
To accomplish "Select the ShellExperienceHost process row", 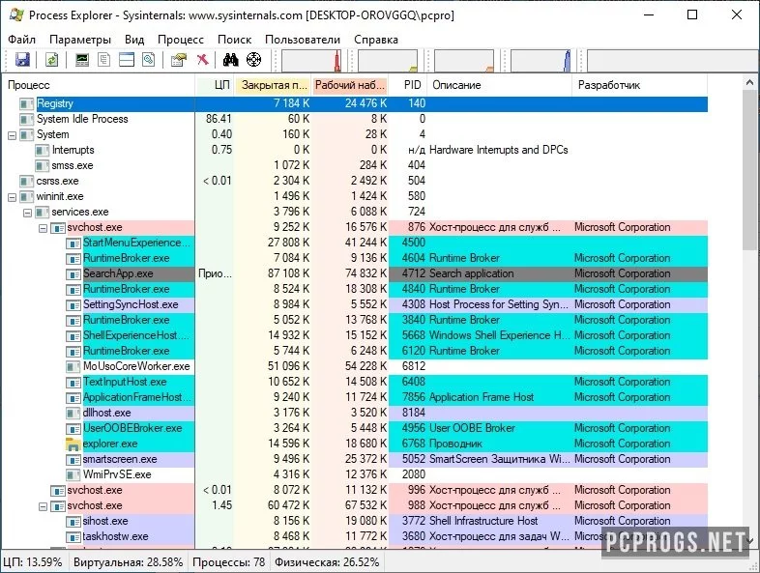I will pyautogui.click(x=356, y=335).
